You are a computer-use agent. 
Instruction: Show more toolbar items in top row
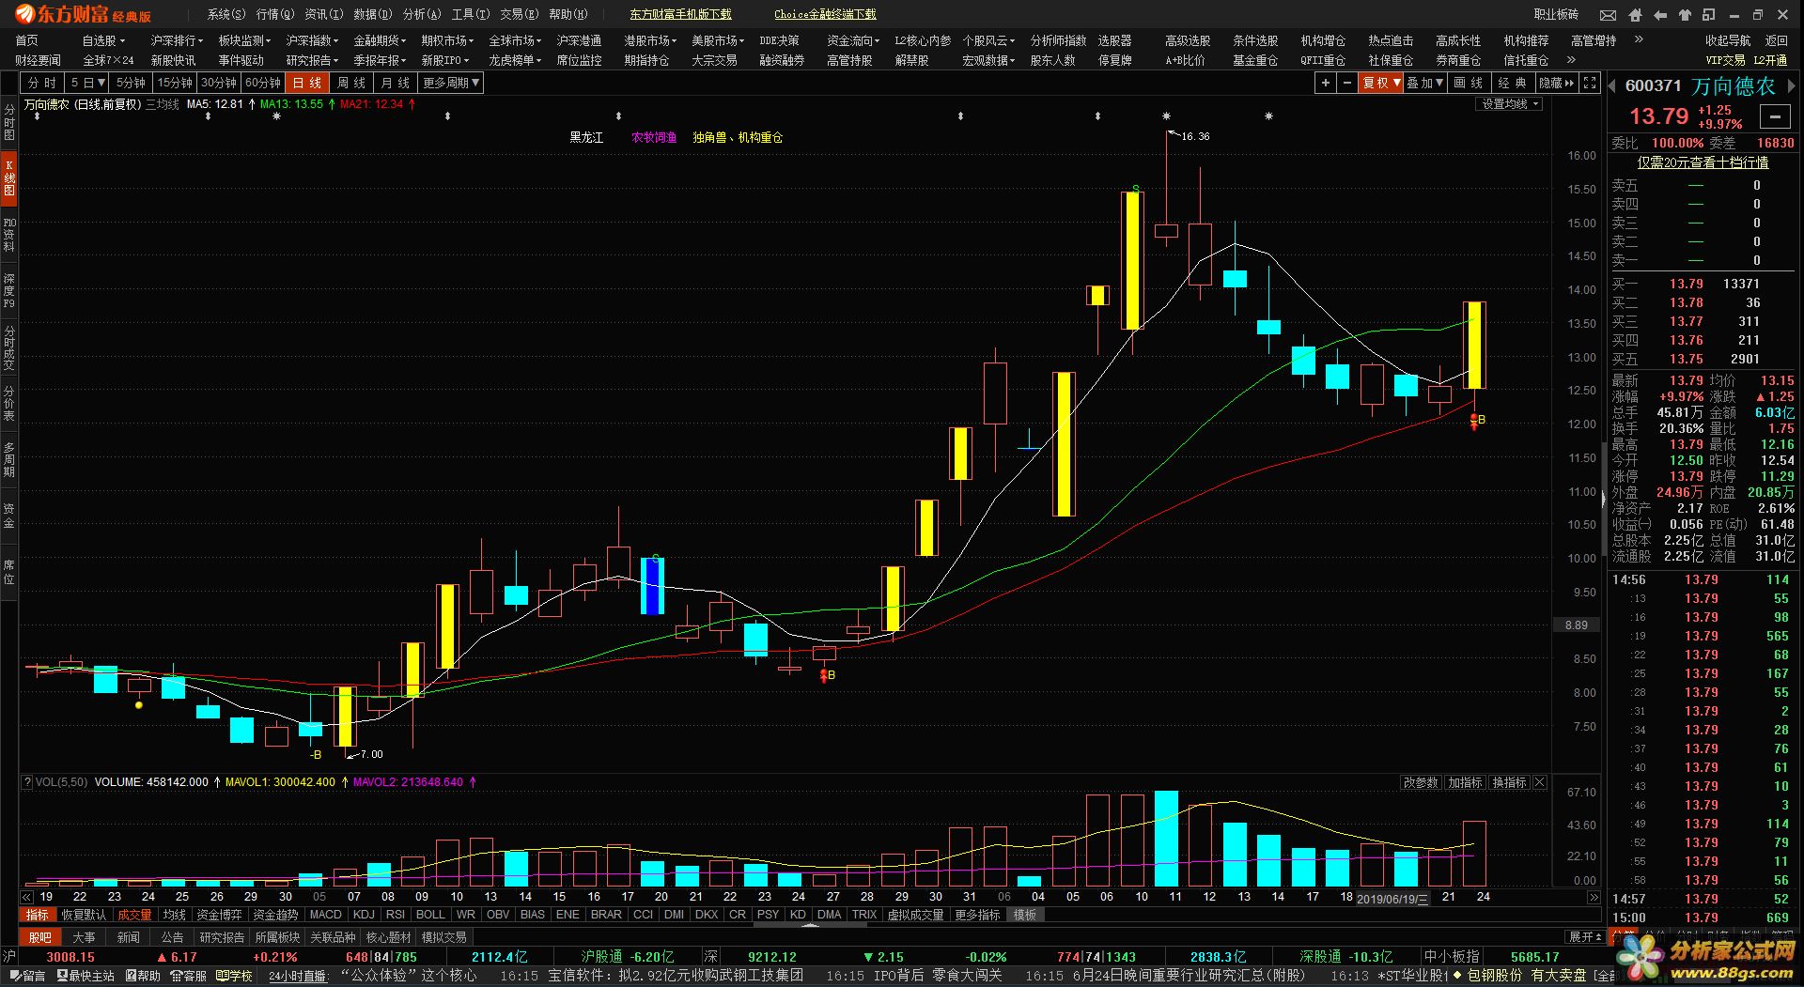[1639, 39]
